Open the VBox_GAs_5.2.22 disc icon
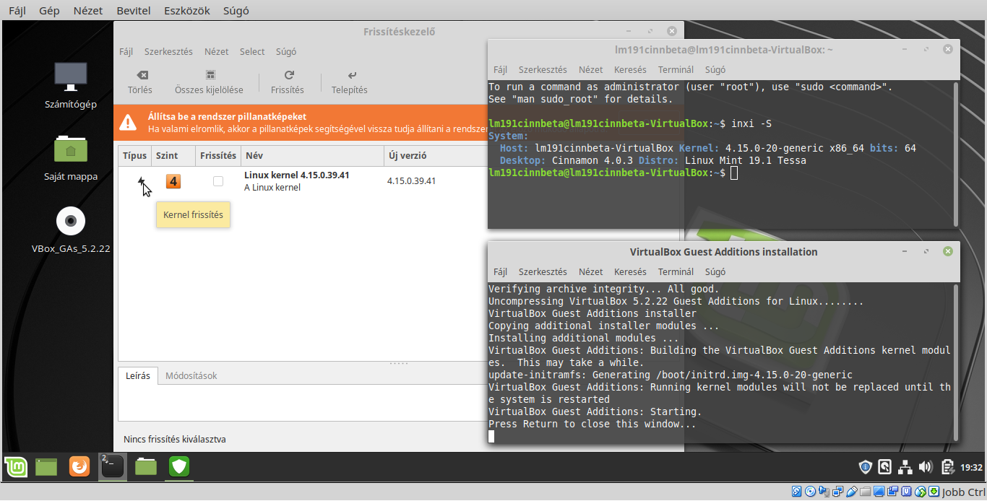Image resolution: width=987 pixels, height=501 pixels. click(71, 221)
